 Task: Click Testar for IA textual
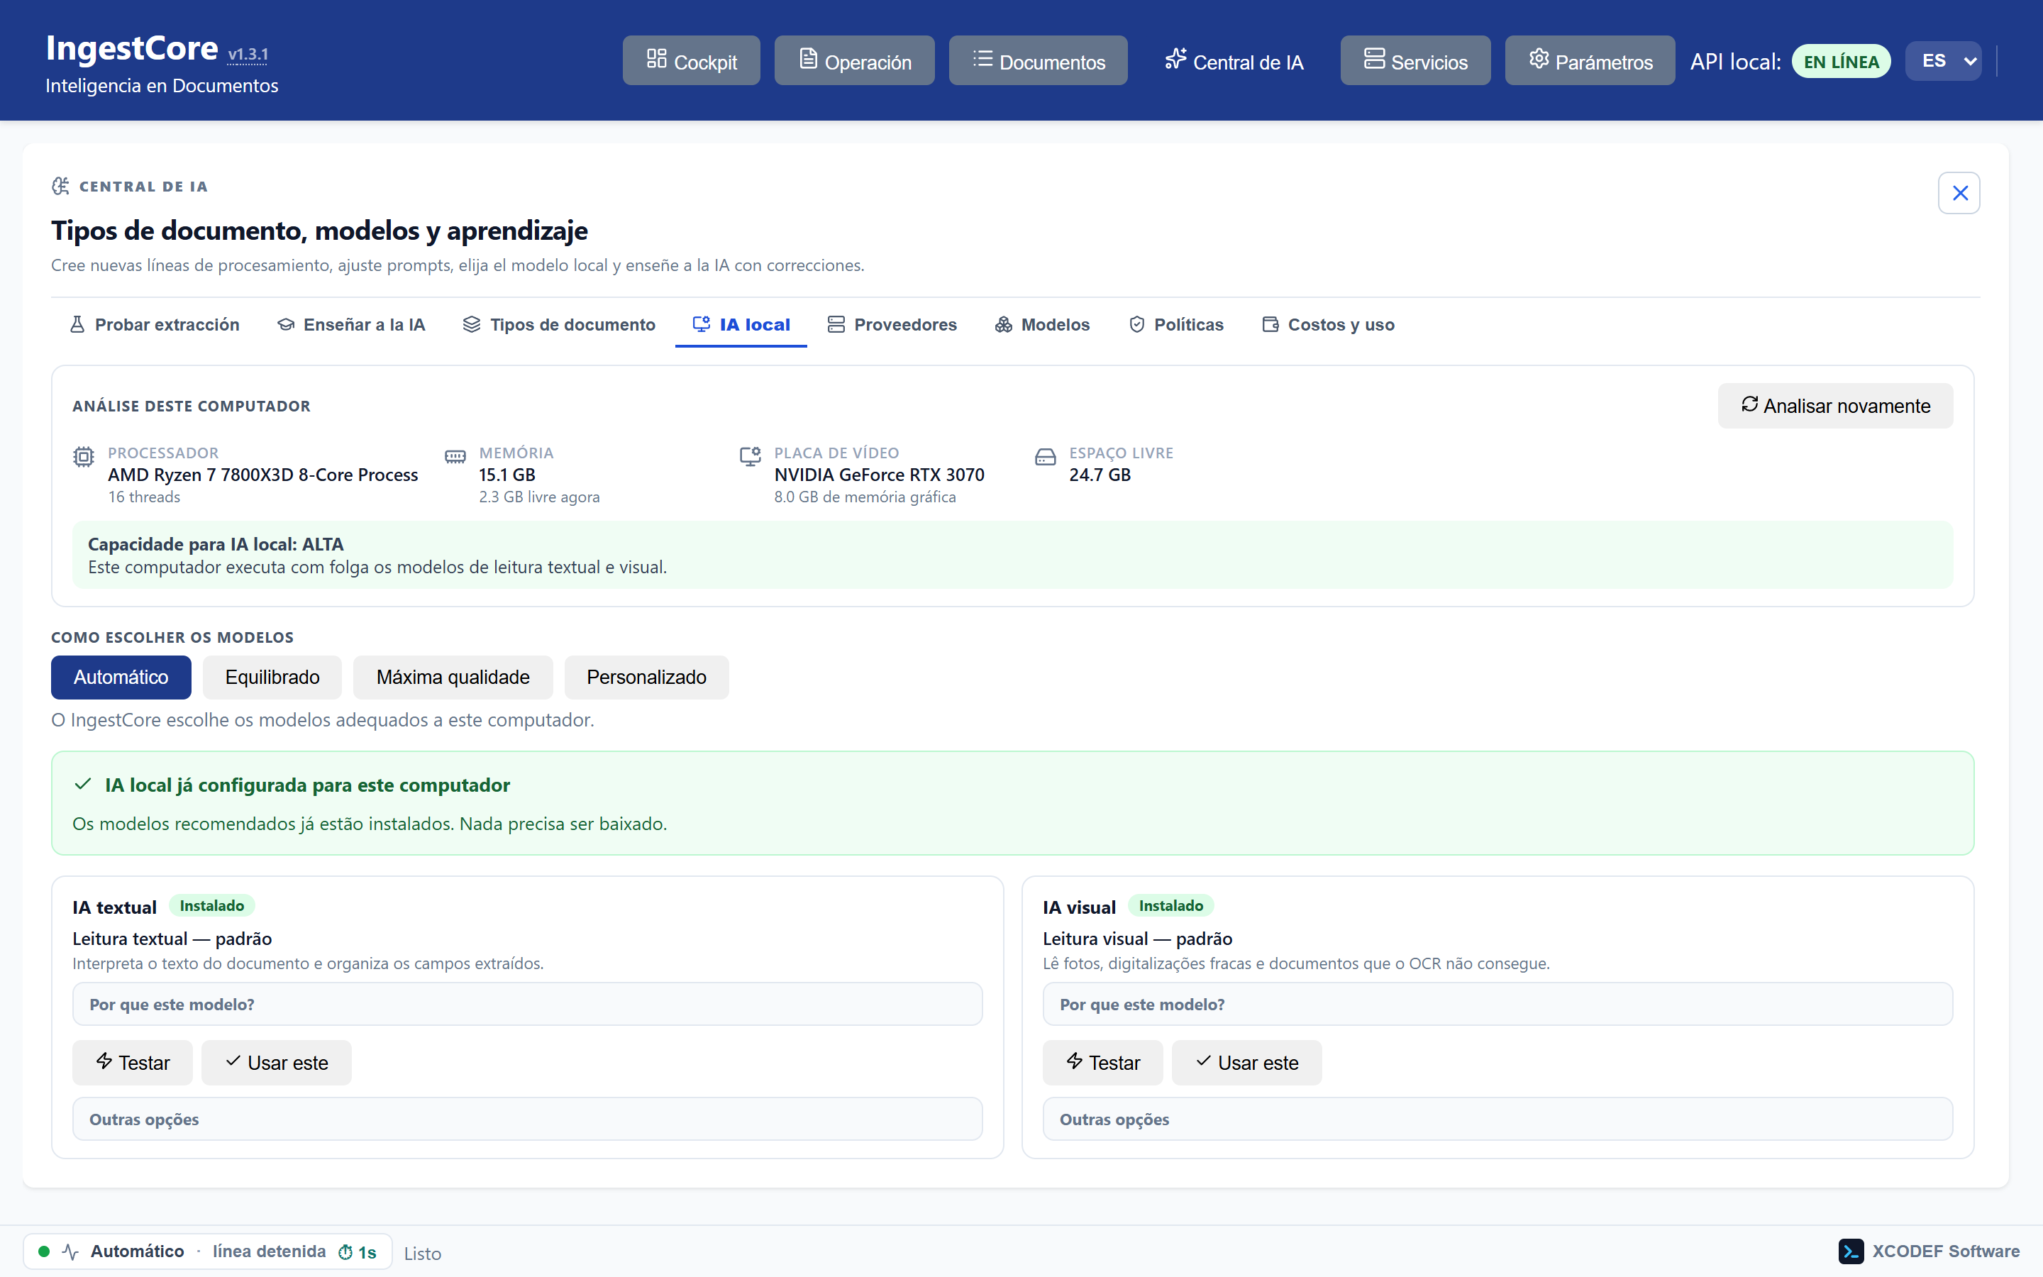tap(133, 1063)
